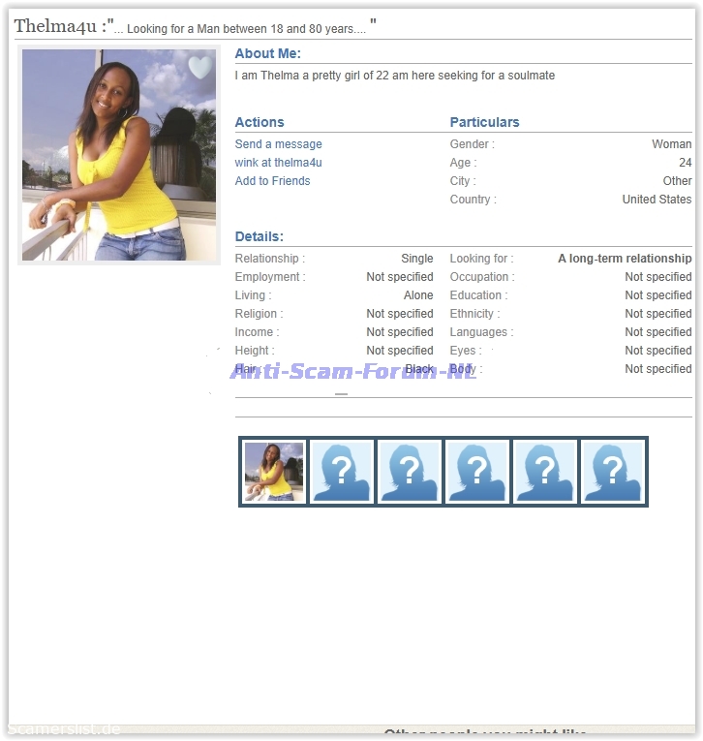Click the 'Particulars' section heading
703x741 pixels.
pyautogui.click(x=484, y=122)
